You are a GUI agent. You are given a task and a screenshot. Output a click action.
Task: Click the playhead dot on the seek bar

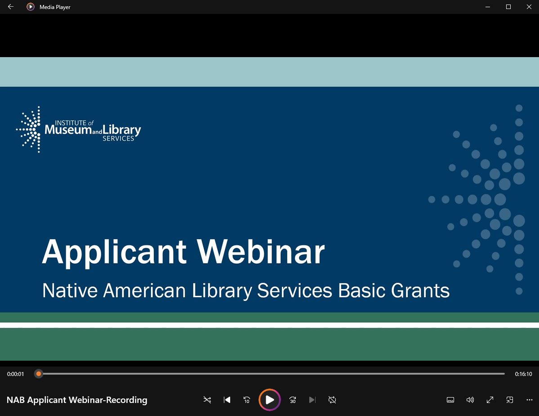click(39, 374)
